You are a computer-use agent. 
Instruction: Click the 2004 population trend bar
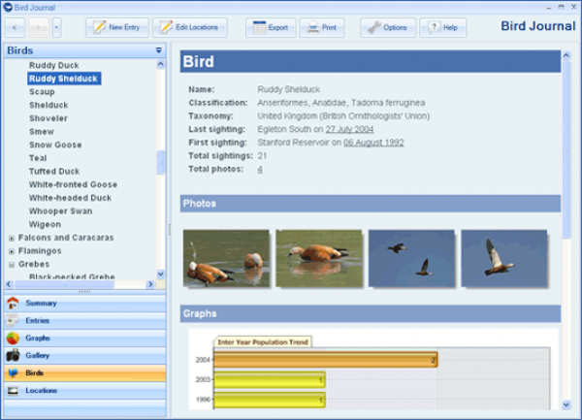point(325,360)
